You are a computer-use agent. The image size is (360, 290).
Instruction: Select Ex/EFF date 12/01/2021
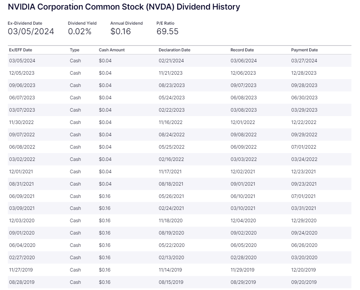21,172
